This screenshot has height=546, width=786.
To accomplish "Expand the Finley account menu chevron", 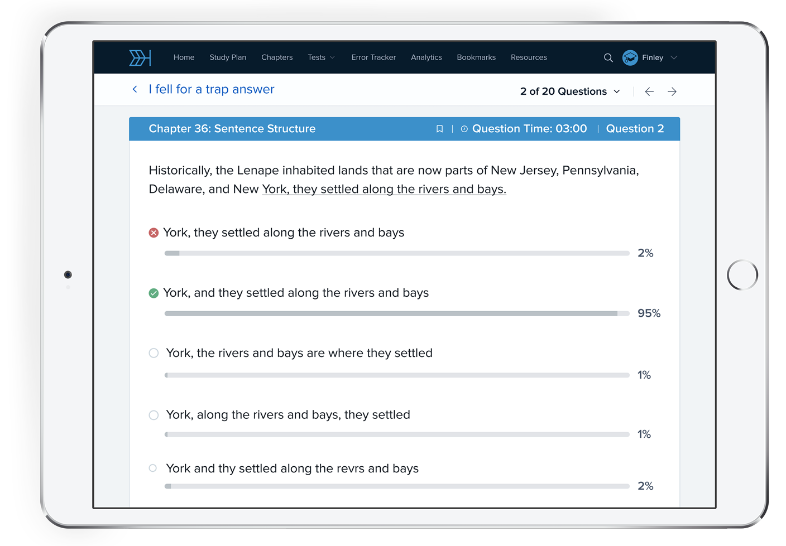I will (x=674, y=57).
